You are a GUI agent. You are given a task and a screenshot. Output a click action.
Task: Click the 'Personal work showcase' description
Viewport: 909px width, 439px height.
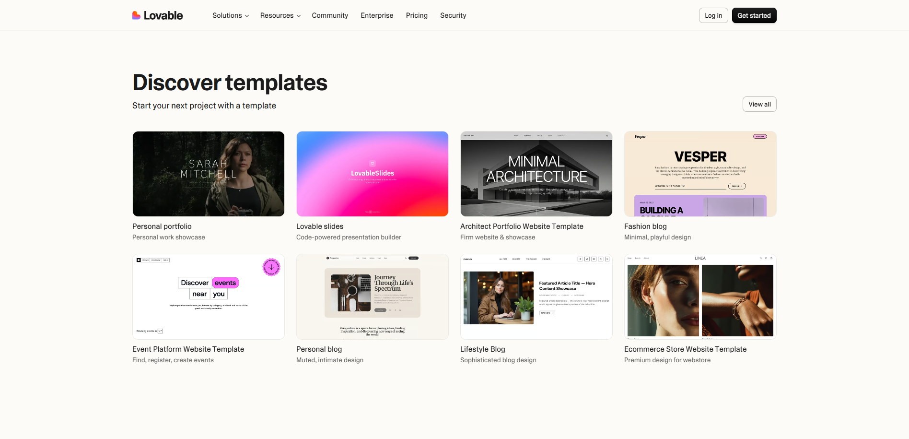pyautogui.click(x=169, y=237)
